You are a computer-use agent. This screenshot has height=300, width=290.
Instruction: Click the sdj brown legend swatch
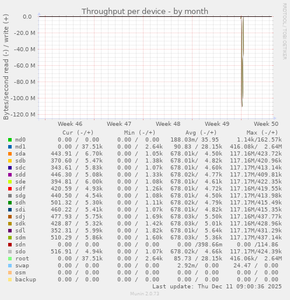pos(10,217)
